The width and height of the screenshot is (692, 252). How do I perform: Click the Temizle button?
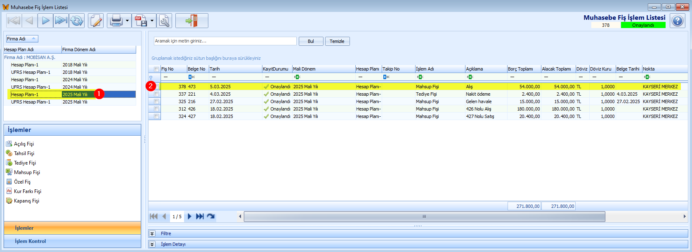pos(337,41)
